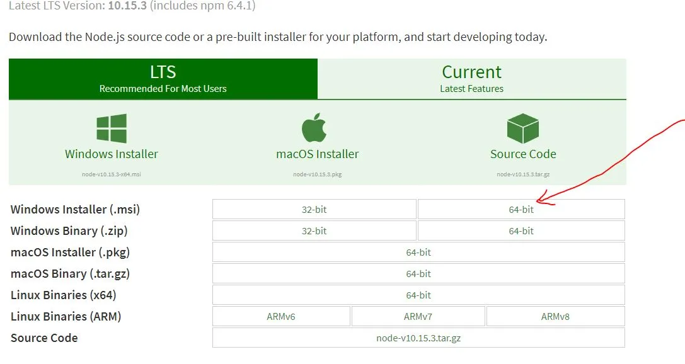The width and height of the screenshot is (685, 364).
Task: Click the 10.15.3 version number text
Action: pyautogui.click(x=127, y=6)
